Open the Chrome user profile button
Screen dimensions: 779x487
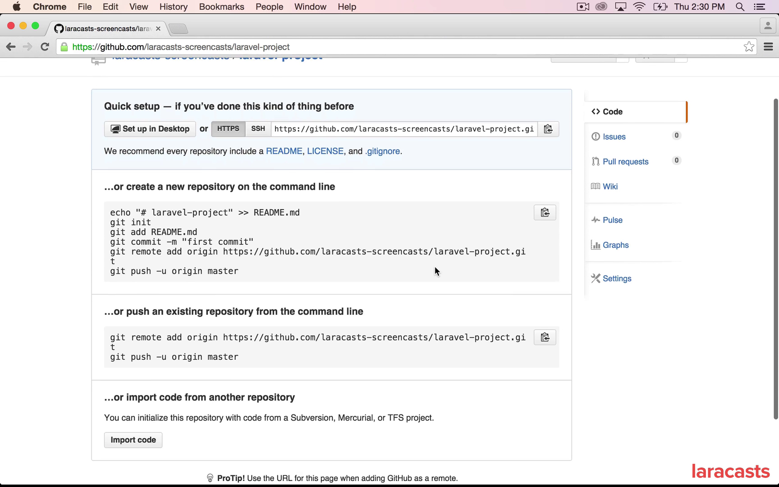(768, 26)
